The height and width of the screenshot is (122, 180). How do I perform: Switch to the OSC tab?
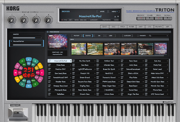[x=113, y=27]
